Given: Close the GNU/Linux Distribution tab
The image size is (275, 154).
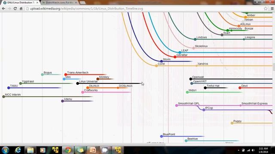Looking at the screenshot, I should pos(37,3).
